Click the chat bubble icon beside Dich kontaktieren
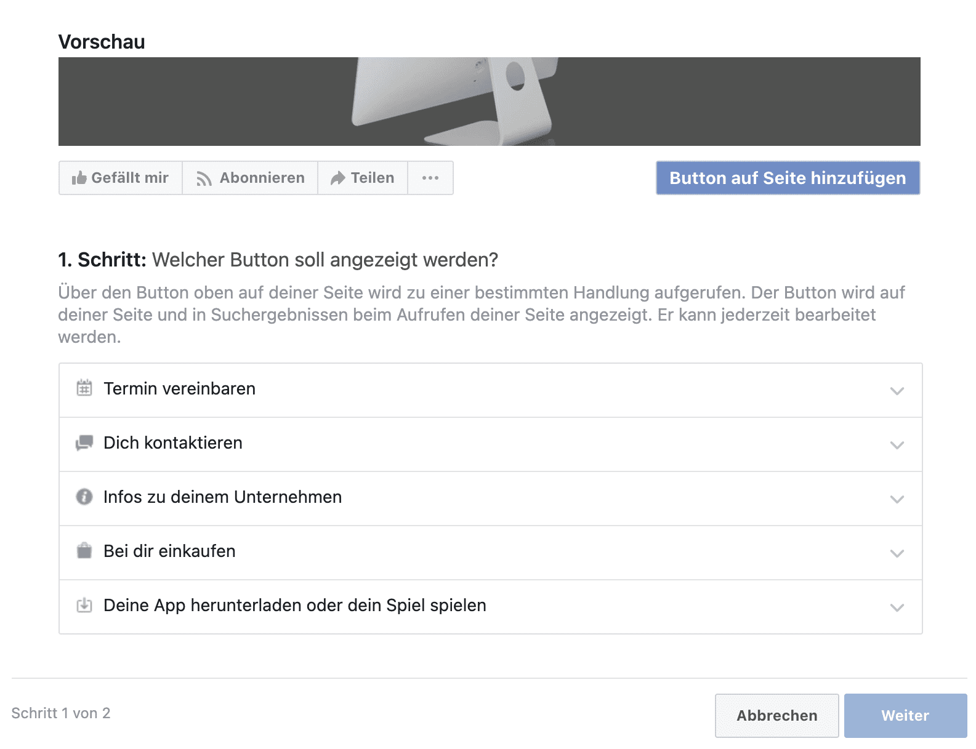This screenshot has width=976, height=749. 84,443
